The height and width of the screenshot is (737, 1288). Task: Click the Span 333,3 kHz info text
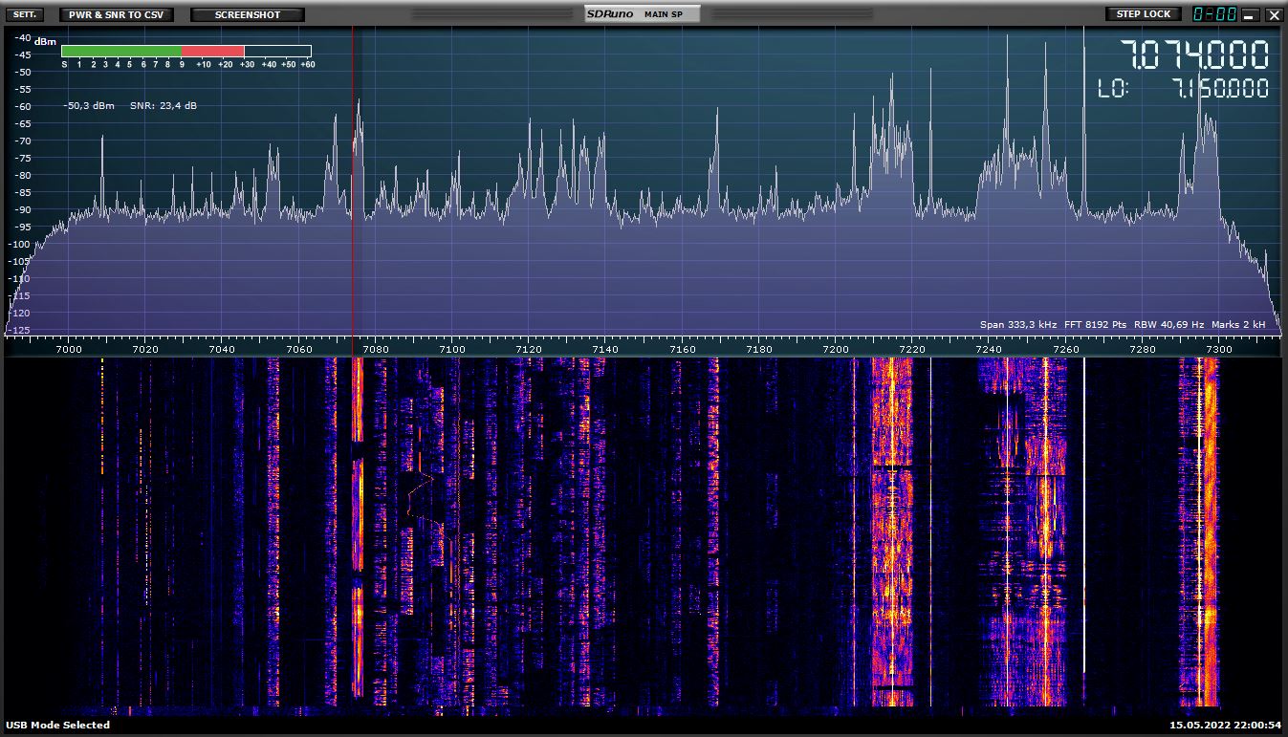tap(1018, 325)
